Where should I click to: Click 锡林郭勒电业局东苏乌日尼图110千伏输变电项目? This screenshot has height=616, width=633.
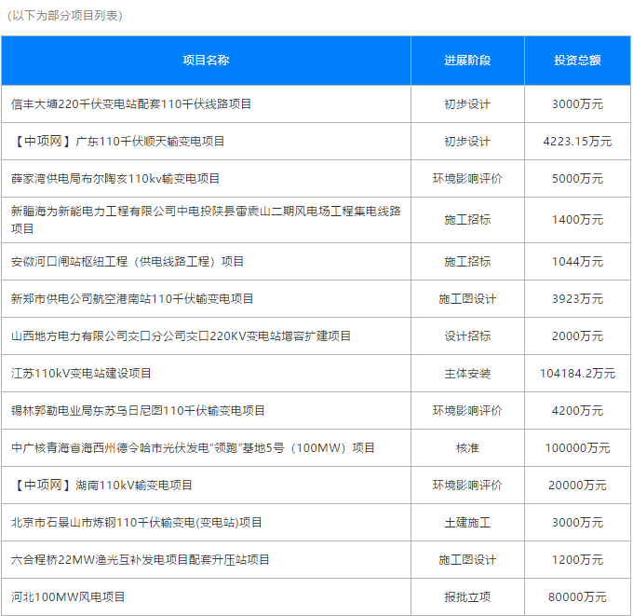(138, 411)
